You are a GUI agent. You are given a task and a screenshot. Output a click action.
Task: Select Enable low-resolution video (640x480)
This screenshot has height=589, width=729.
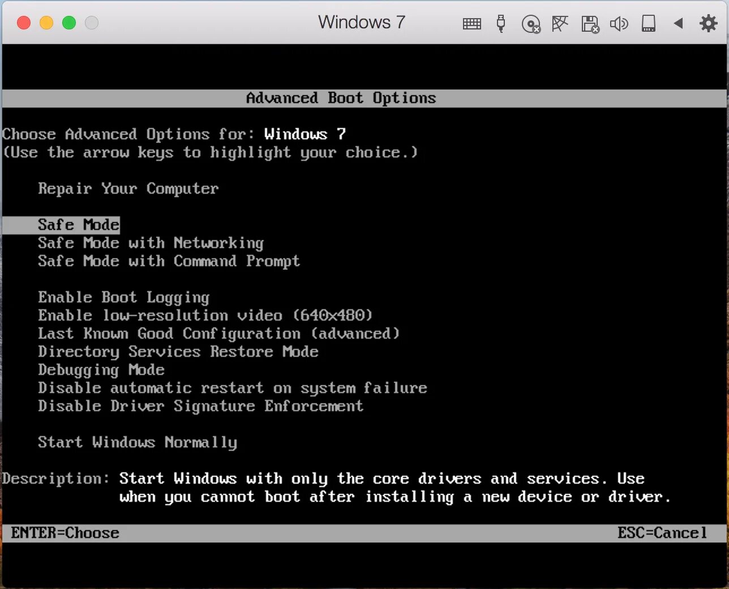point(205,315)
